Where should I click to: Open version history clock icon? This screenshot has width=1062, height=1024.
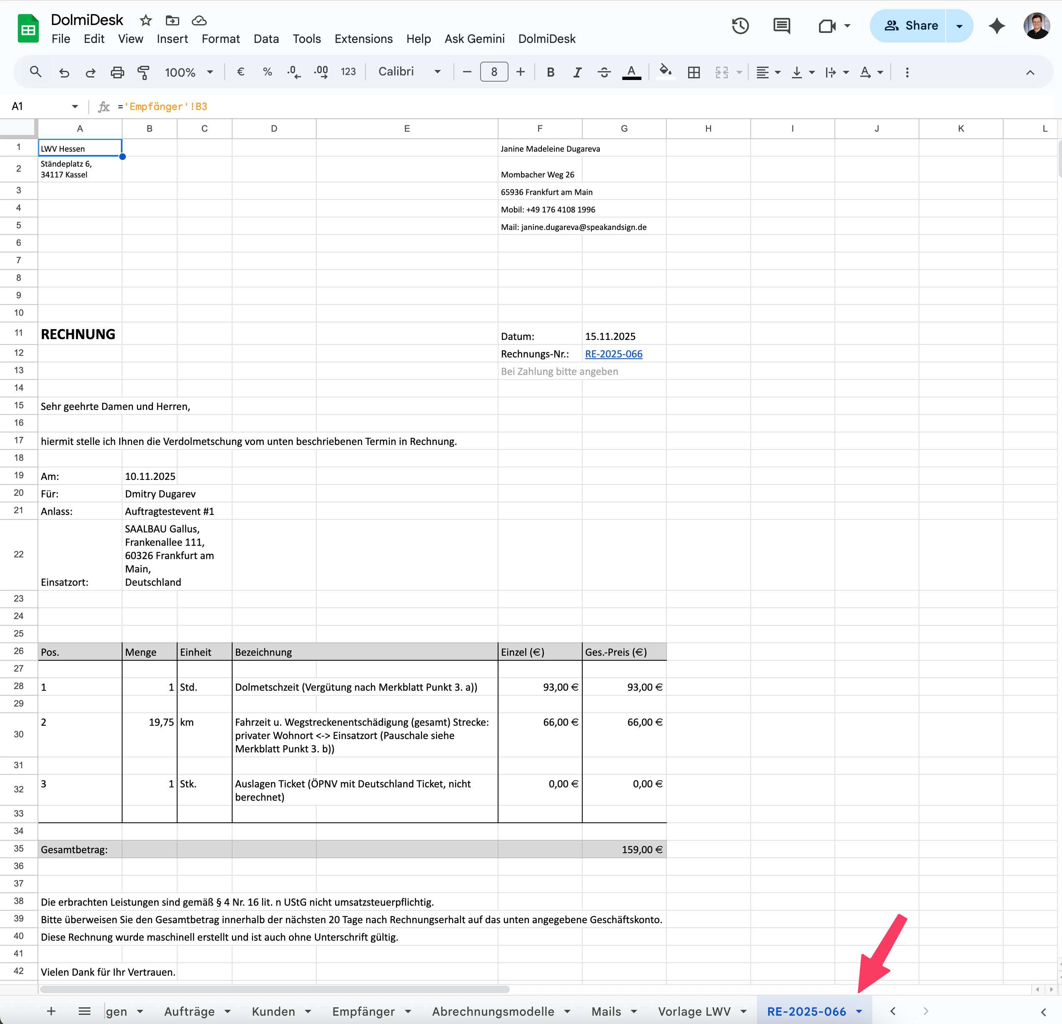739,25
